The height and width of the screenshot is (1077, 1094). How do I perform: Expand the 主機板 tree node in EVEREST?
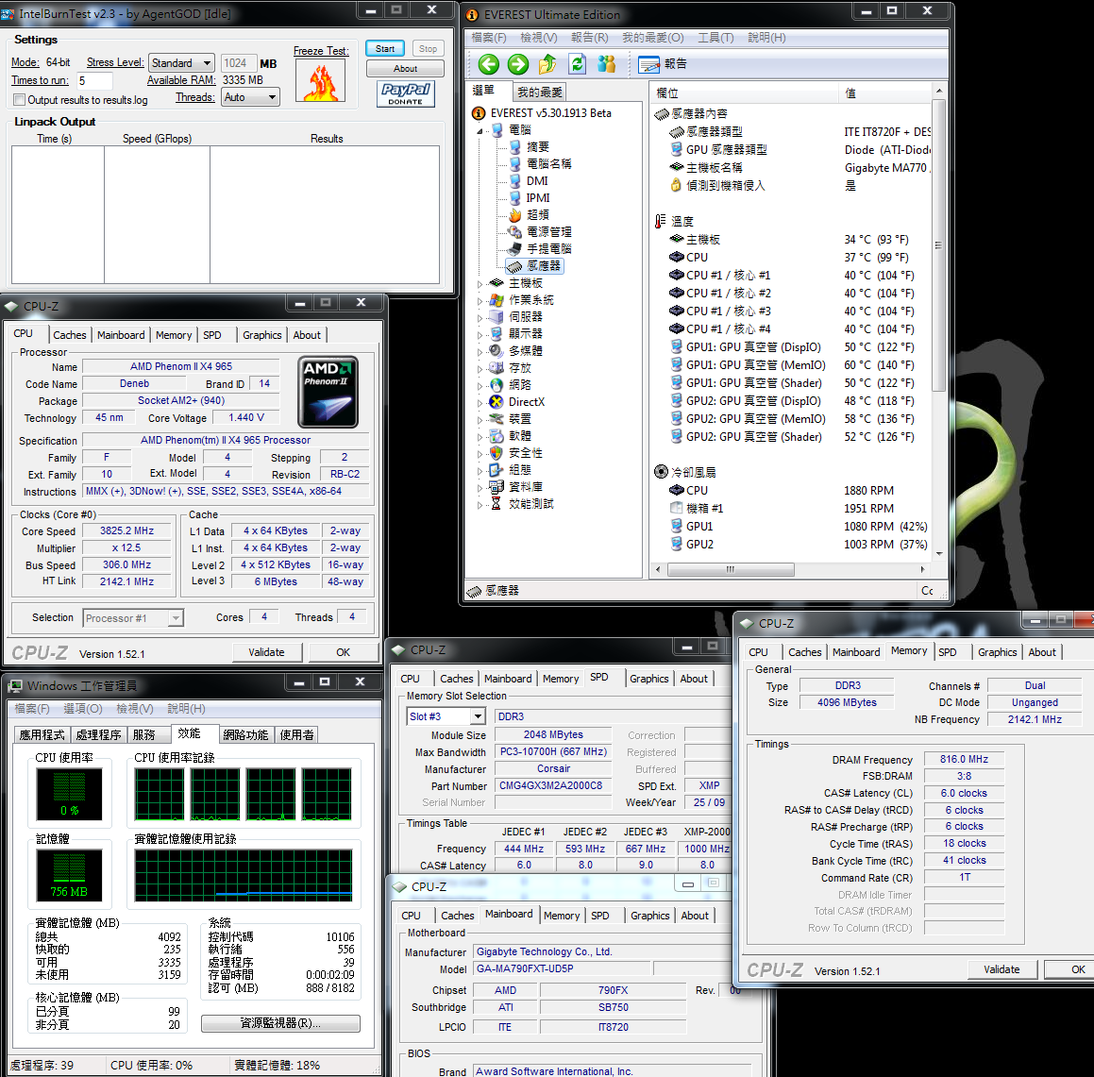(480, 283)
